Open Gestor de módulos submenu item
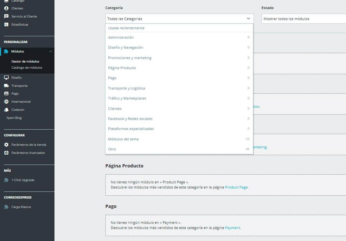The image size is (346, 241). coord(25,61)
